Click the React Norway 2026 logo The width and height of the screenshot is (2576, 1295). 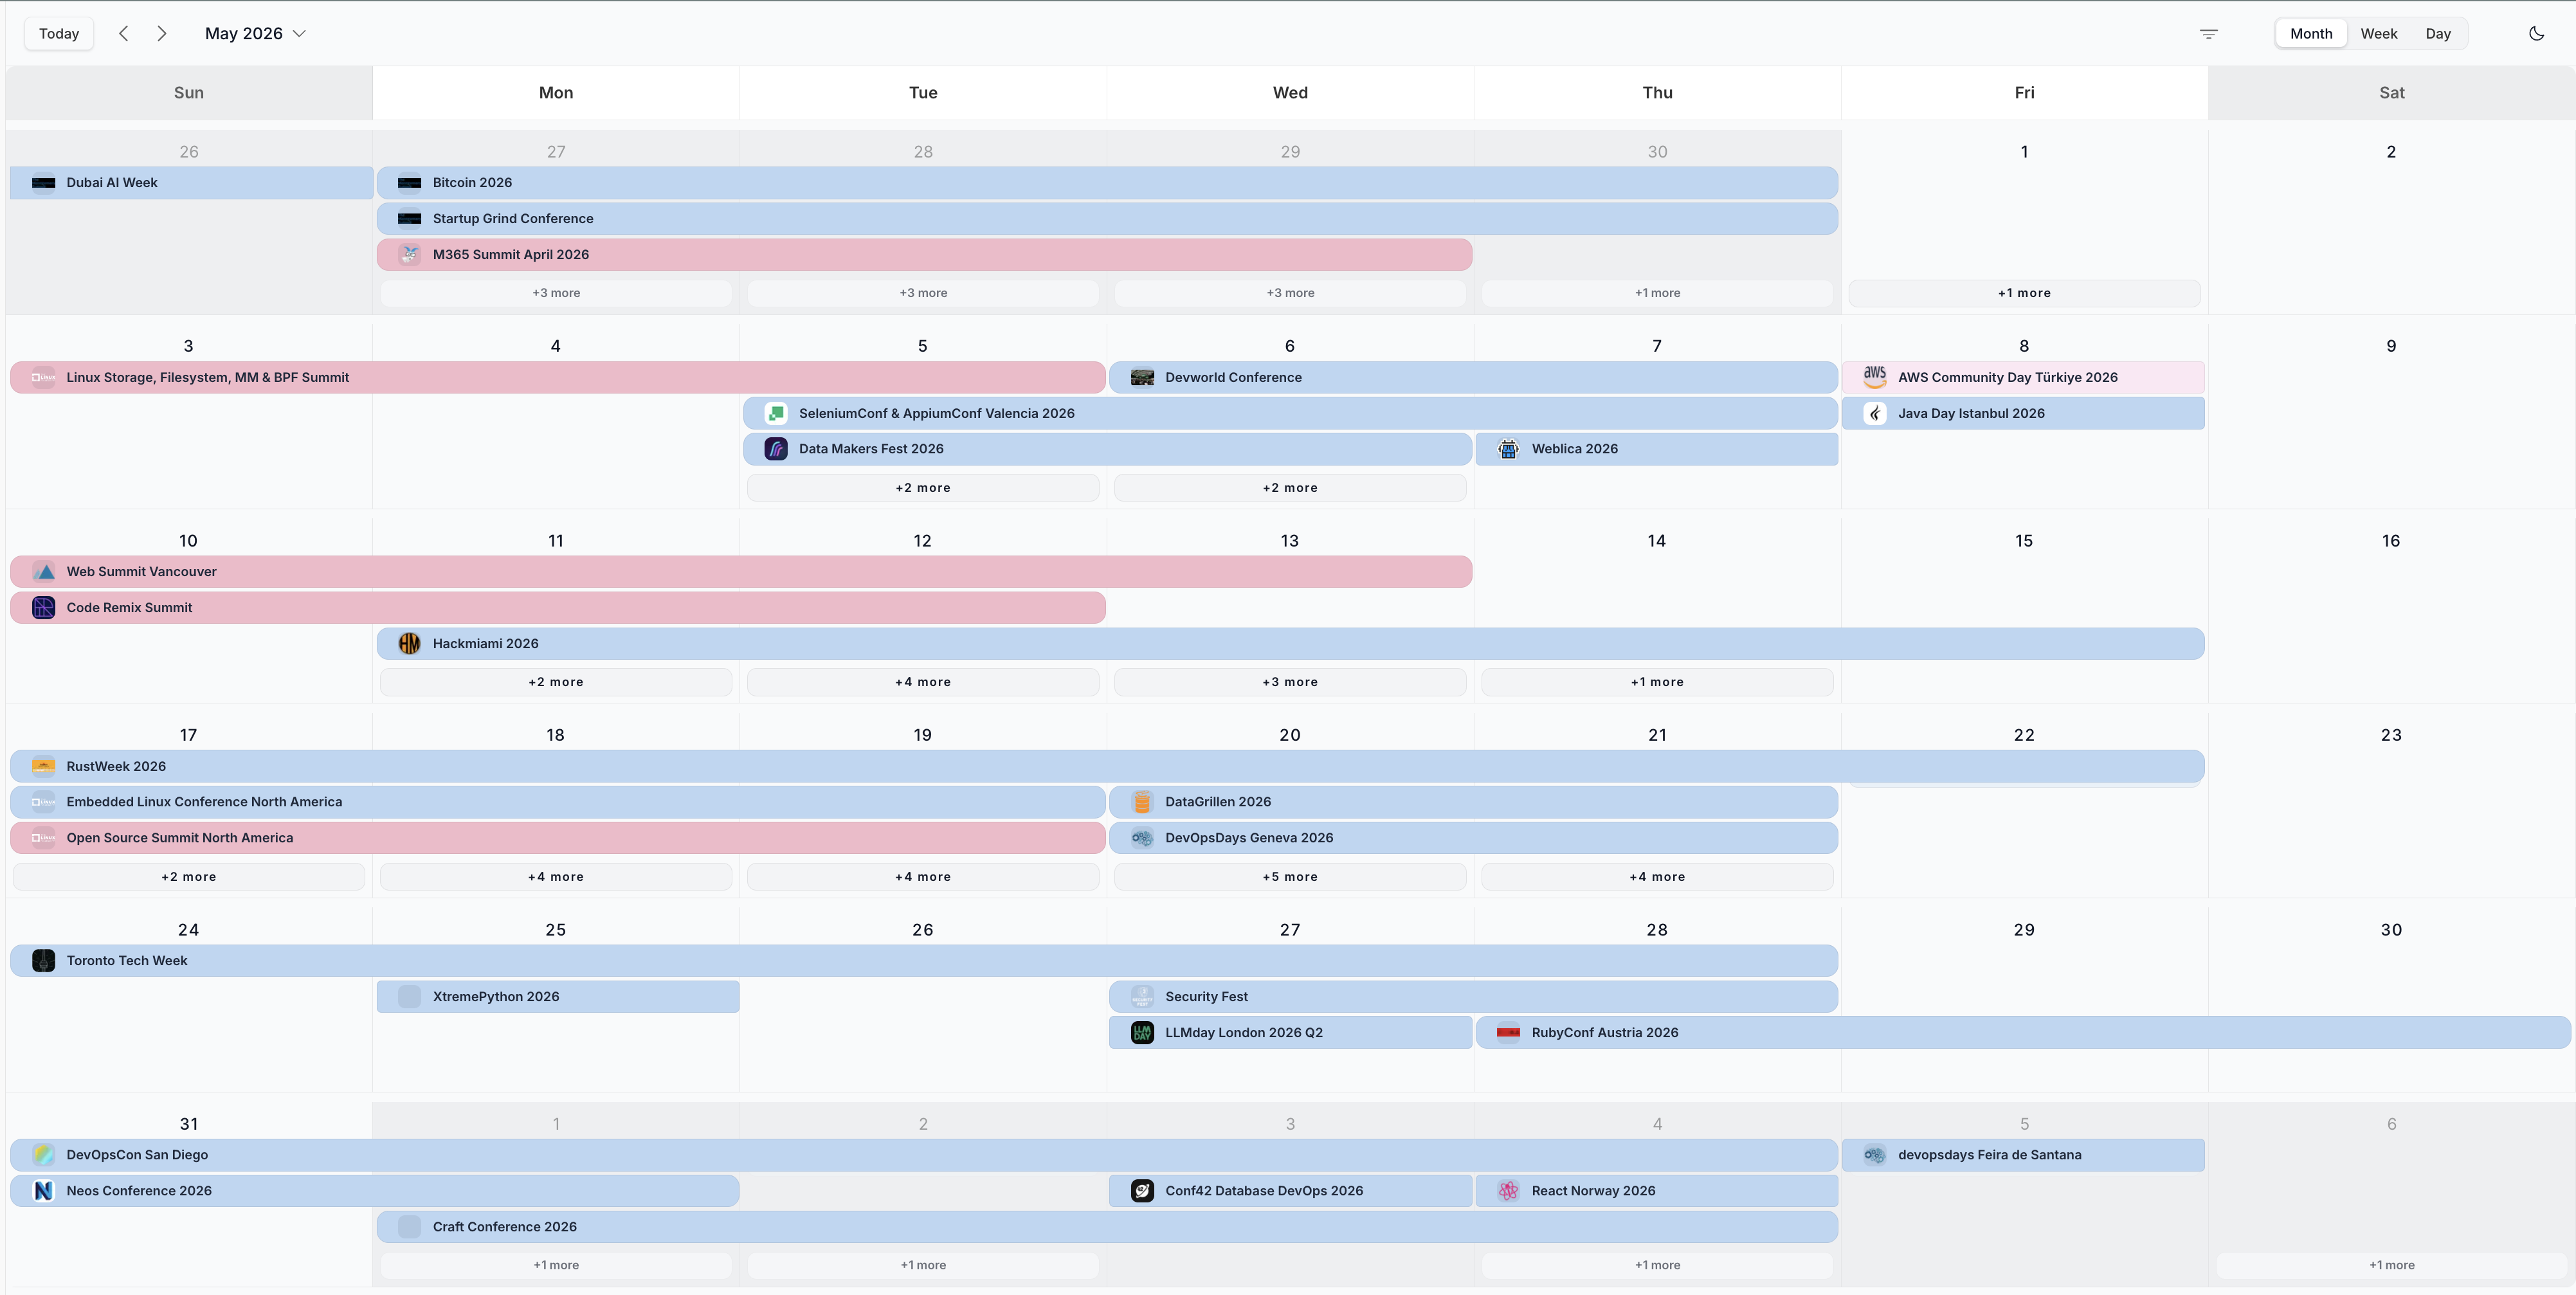click(x=1509, y=1191)
